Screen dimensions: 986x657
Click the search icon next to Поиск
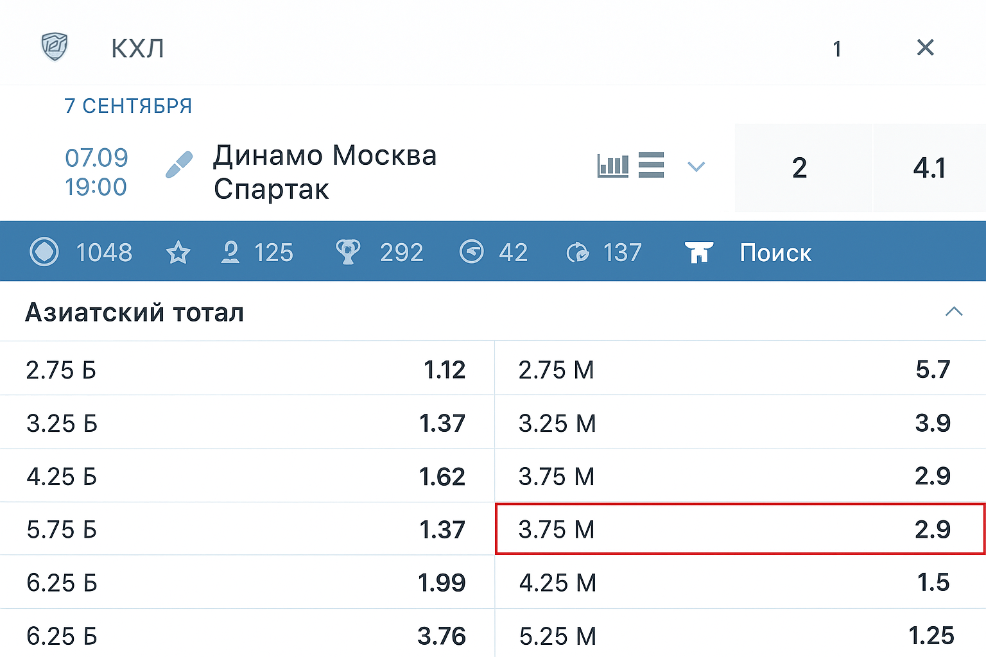(700, 252)
